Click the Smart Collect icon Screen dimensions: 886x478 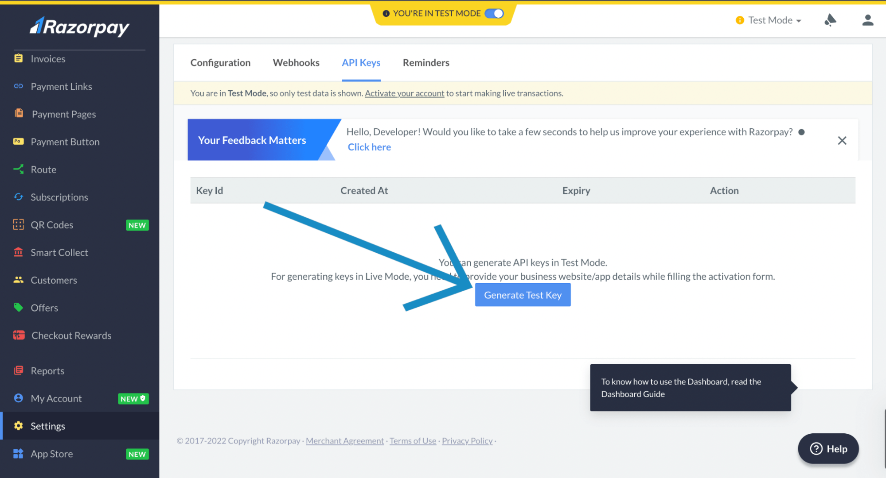click(x=17, y=252)
